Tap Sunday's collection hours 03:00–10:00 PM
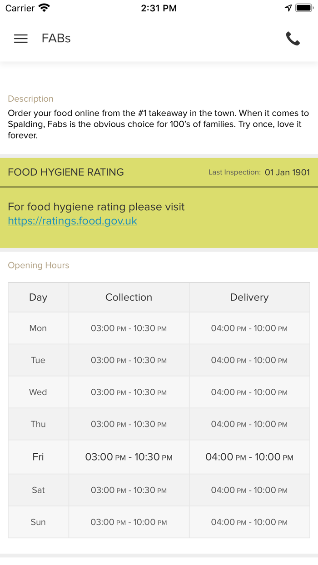This screenshot has height=565, width=318. (129, 522)
